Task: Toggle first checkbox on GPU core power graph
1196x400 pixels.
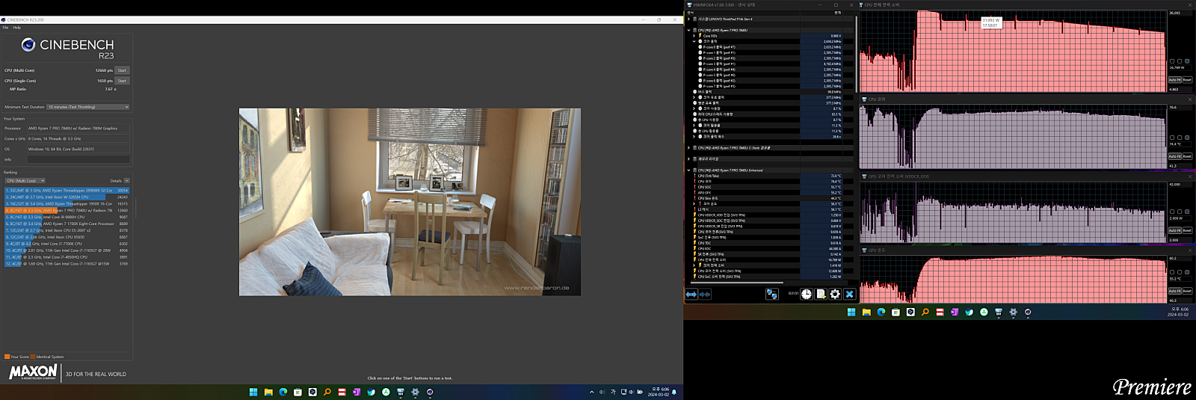Action: coord(1172,212)
